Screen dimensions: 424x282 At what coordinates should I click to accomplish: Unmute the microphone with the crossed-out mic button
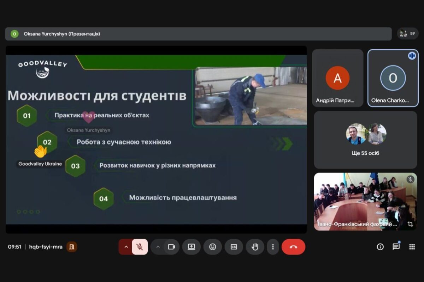pyautogui.click(x=140, y=247)
